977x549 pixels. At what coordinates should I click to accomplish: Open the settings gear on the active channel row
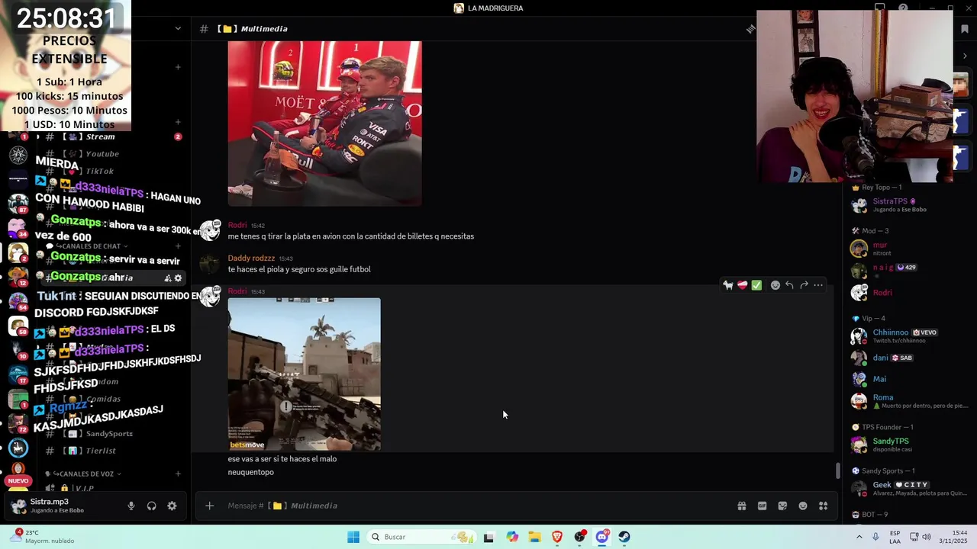coord(178,278)
